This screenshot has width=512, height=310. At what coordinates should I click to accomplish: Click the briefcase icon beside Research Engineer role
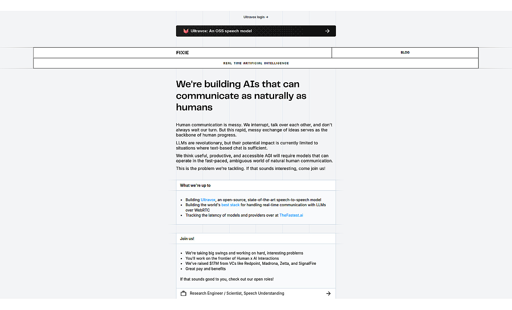(x=183, y=293)
